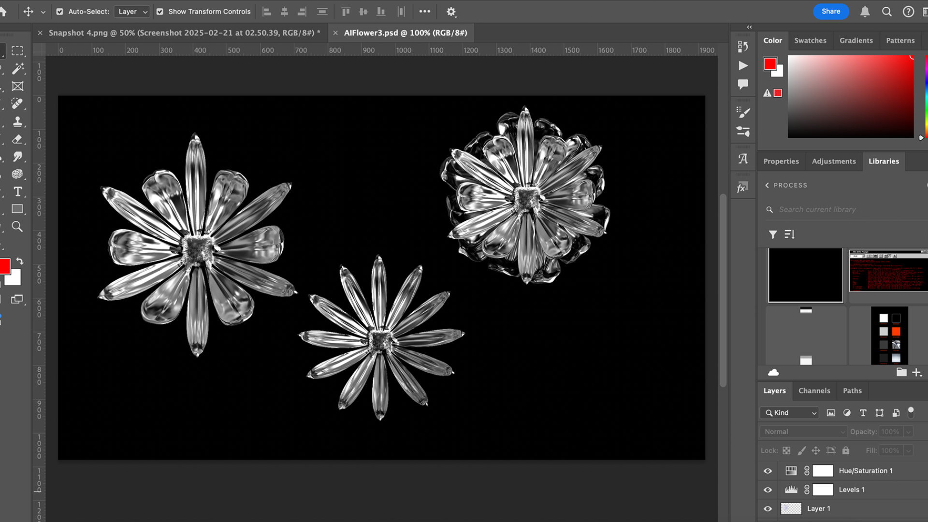928x522 pixels.
Task: Click the Share button
Action: [831, 11]
